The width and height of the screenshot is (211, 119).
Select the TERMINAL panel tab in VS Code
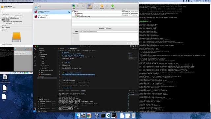pos(83,90)
